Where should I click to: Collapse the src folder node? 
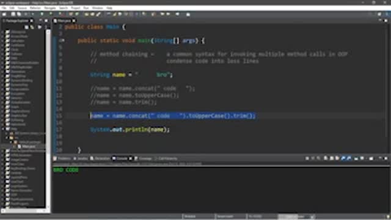click(7, 137)
